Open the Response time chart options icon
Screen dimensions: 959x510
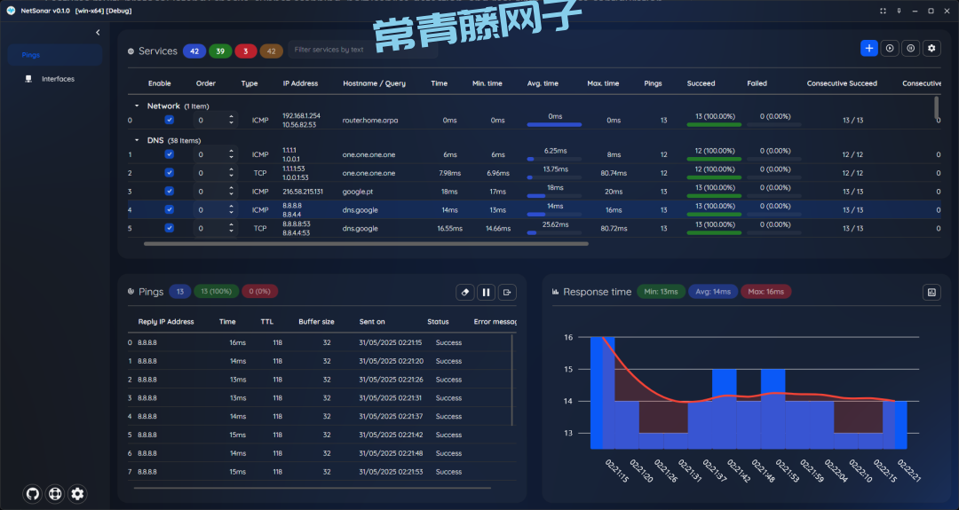tap(931, 292)
